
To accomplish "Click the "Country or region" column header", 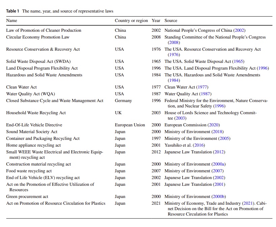I will click(131, 21).
